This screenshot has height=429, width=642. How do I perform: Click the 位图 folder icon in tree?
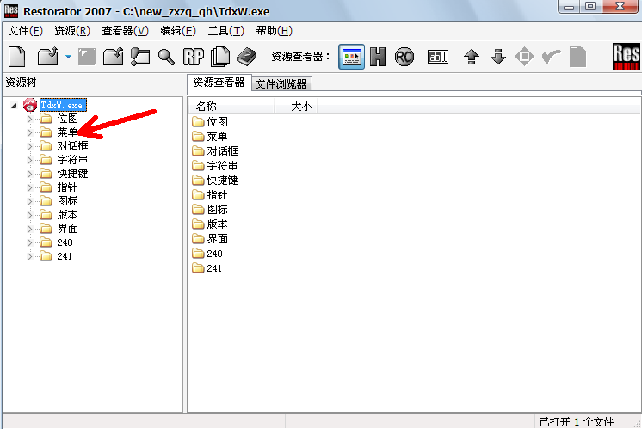tap(46, 119)
